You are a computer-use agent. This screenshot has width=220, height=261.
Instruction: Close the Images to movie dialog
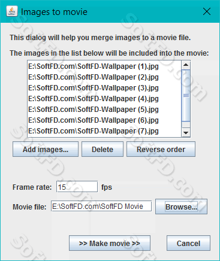[x=207, y=11]
